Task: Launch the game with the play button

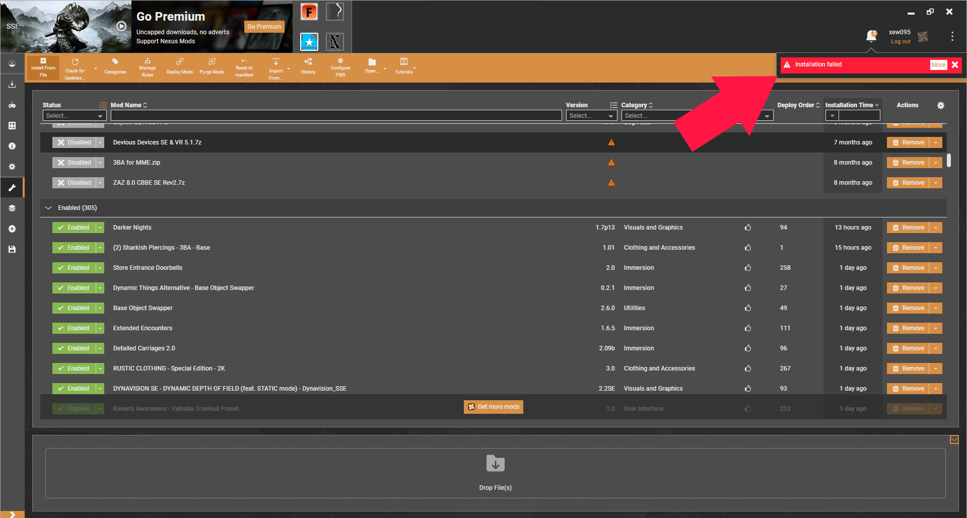Action: [121, 26]
